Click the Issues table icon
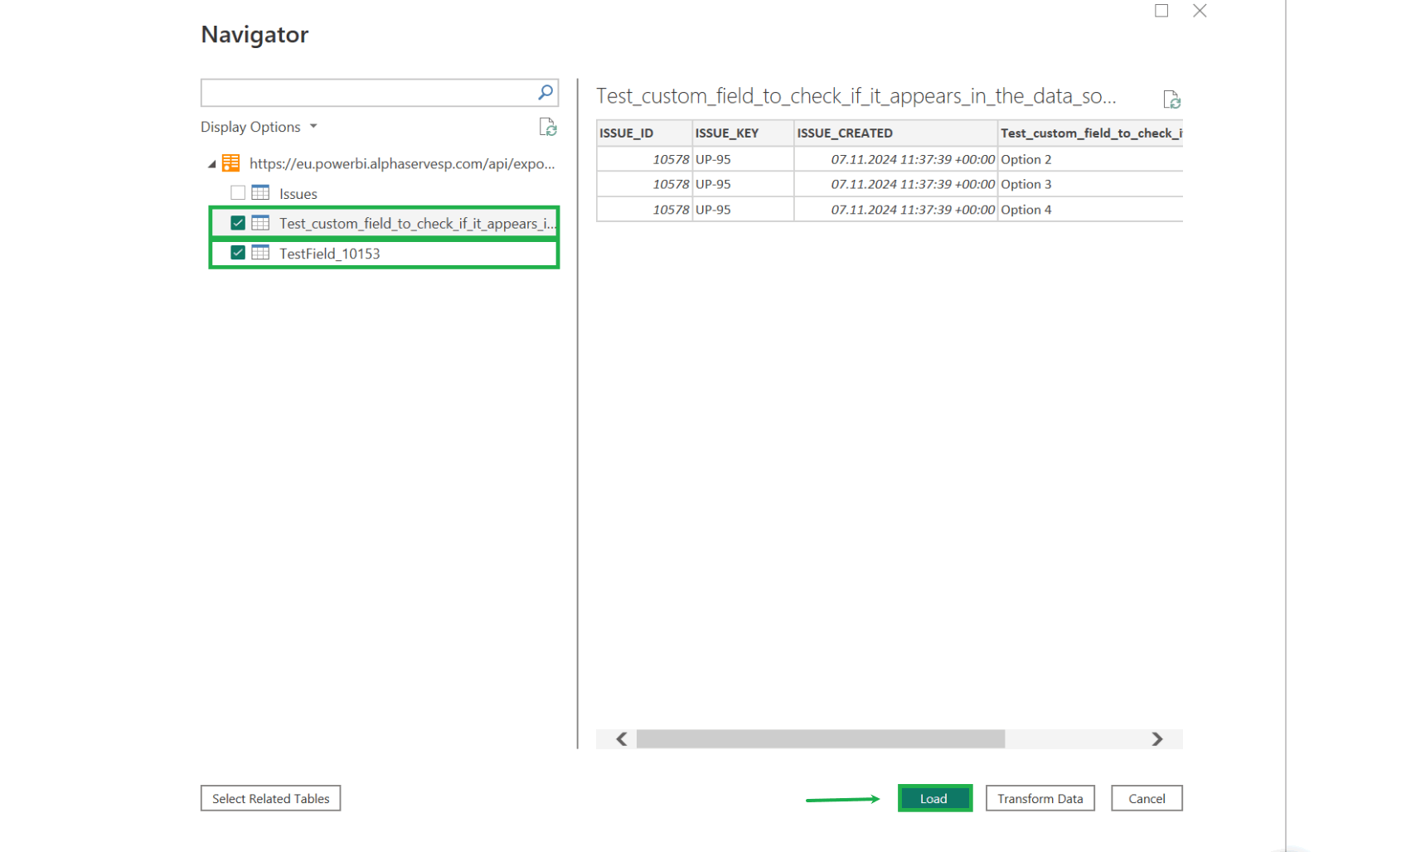 point(260,193)
